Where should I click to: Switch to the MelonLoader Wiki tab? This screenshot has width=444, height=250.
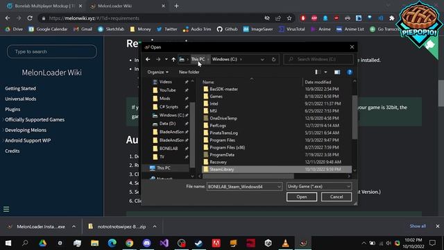click(x=128, y=6)
